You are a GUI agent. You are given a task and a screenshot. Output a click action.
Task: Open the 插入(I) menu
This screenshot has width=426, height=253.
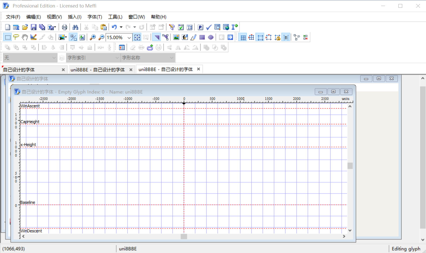coord(75,17)
